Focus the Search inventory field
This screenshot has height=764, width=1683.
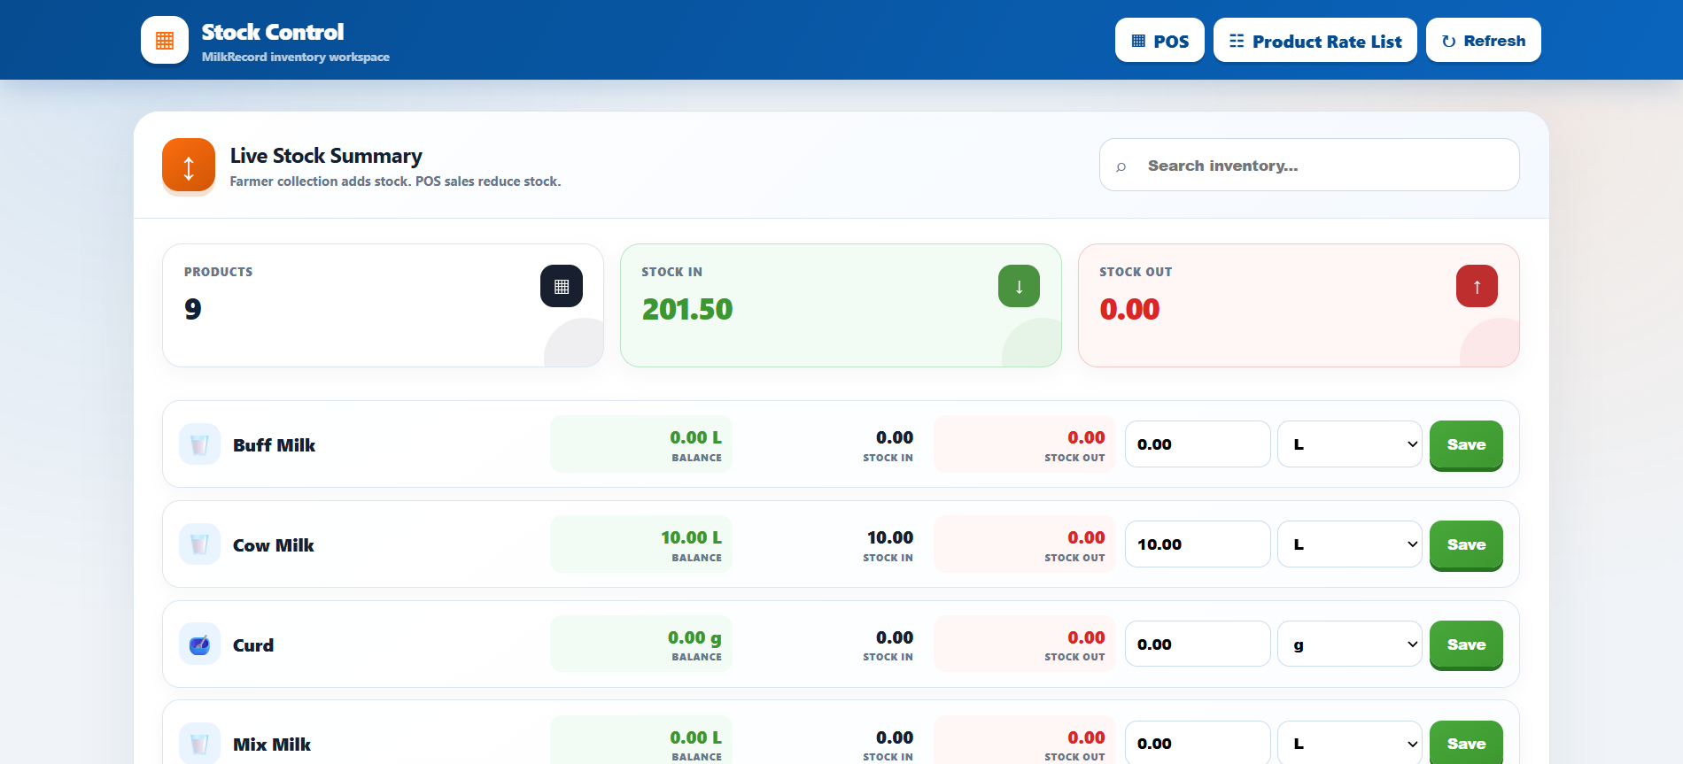[x=1309, y=165]
